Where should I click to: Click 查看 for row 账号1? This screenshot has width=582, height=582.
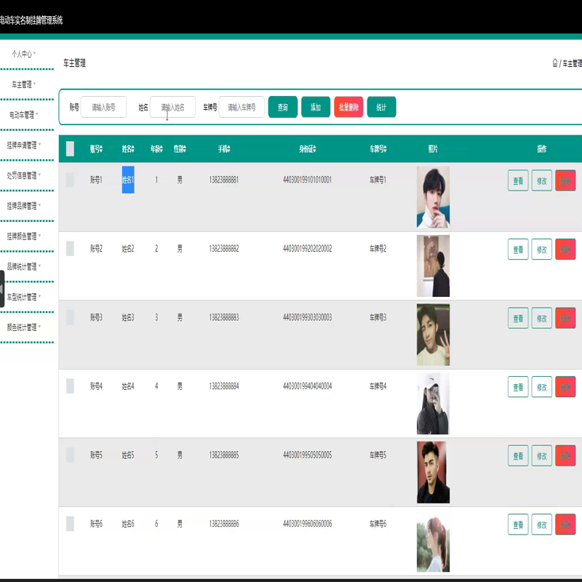click(x=518, y=180)
